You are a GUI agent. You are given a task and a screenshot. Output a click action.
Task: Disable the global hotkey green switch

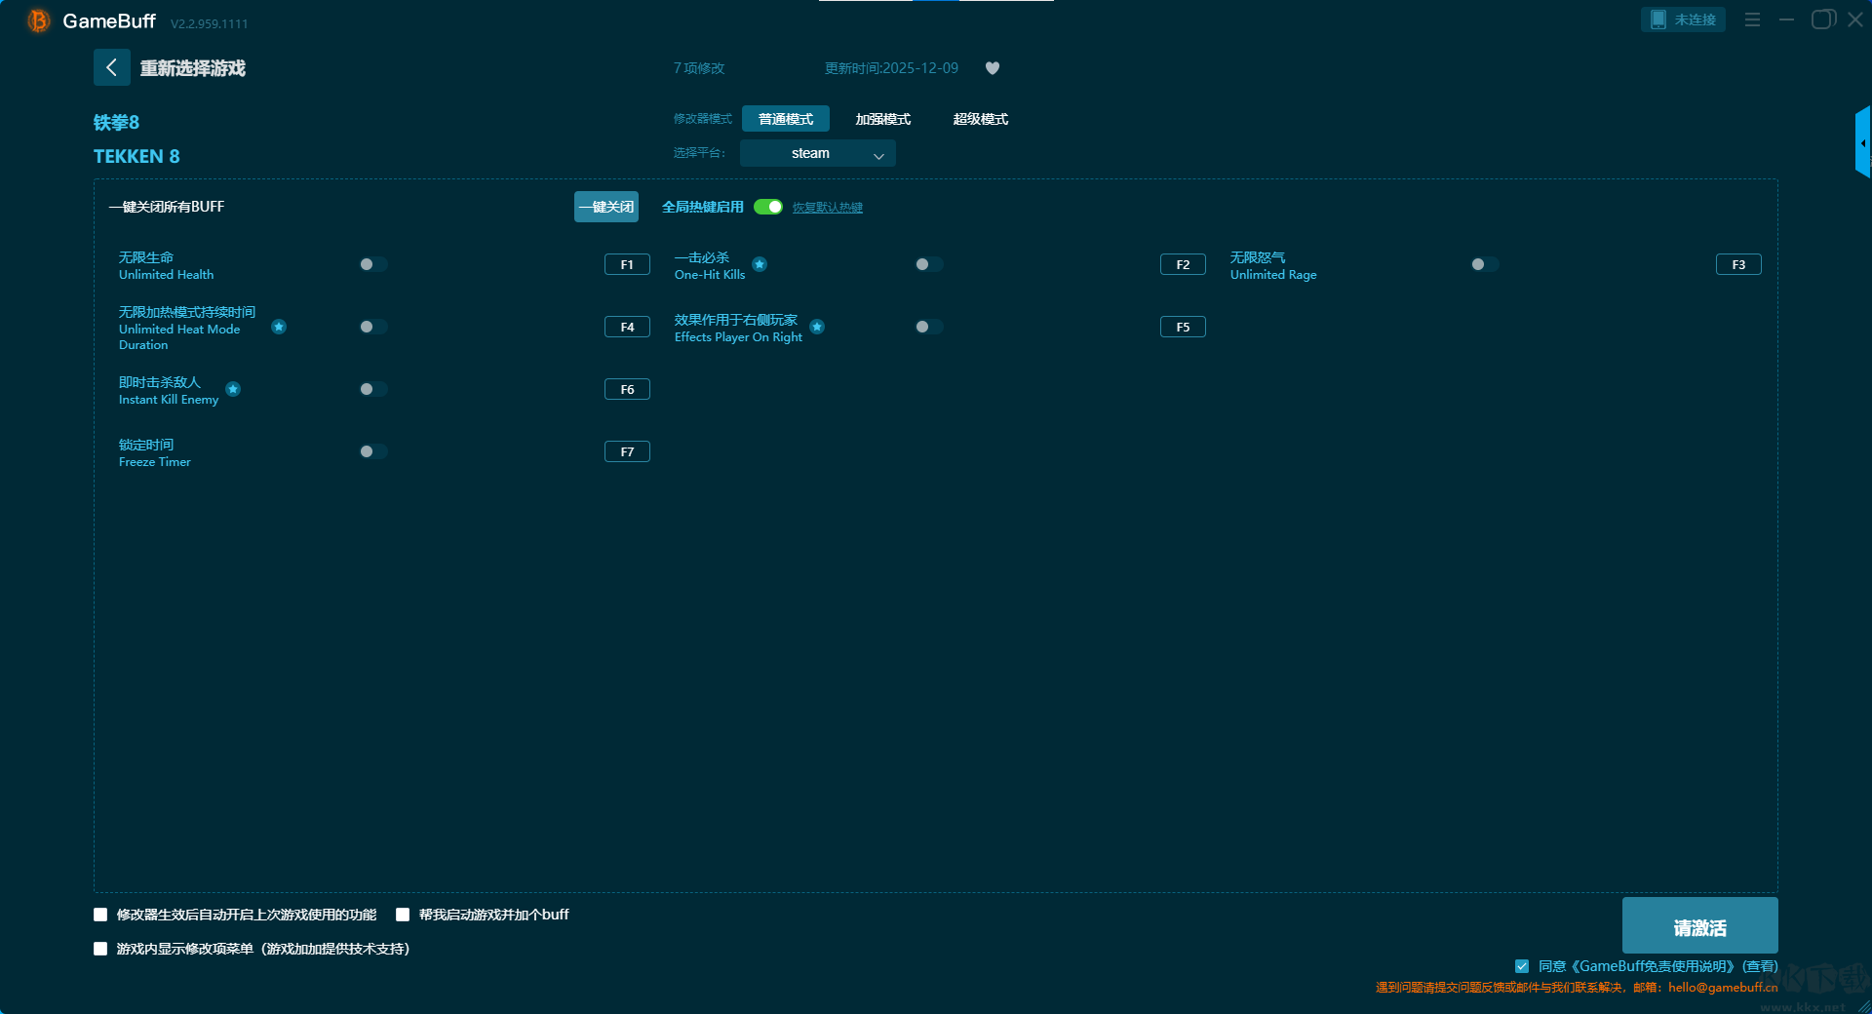click(x=768, y=207)
